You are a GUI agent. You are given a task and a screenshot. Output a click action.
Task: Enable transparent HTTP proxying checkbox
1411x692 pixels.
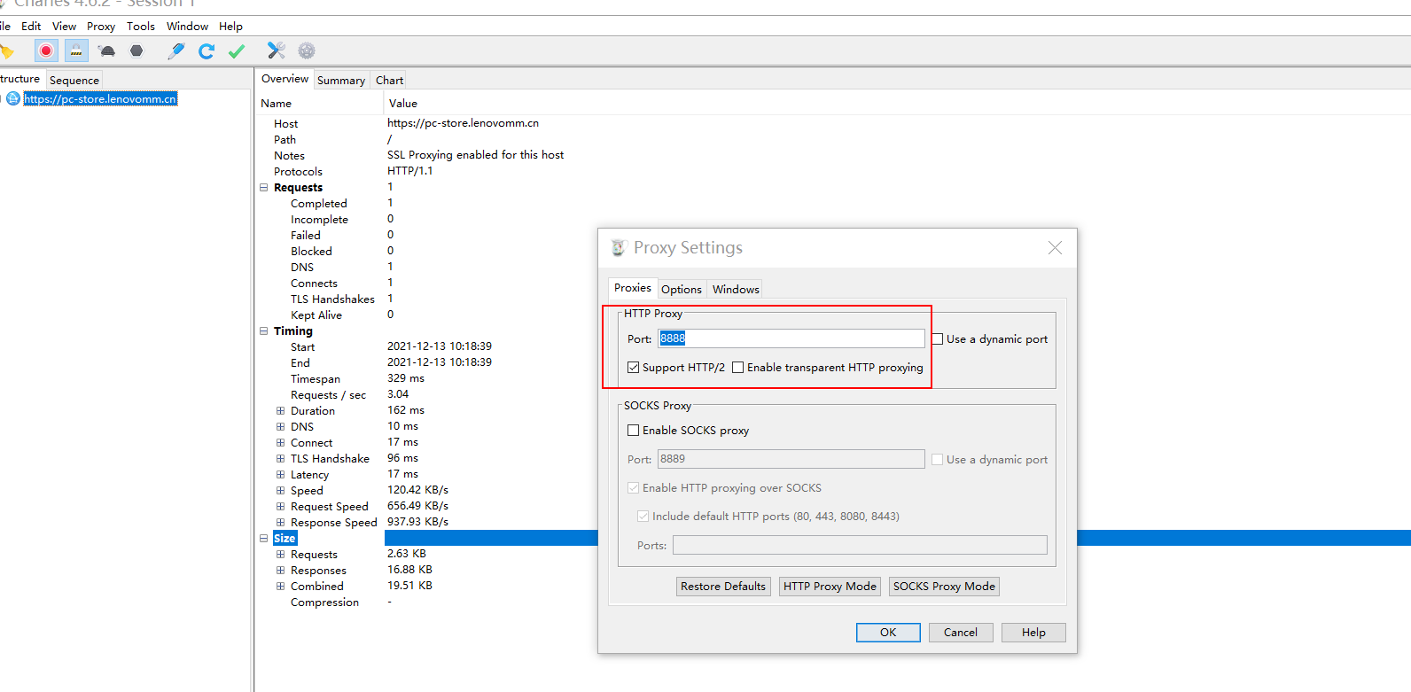coord(737,368)
